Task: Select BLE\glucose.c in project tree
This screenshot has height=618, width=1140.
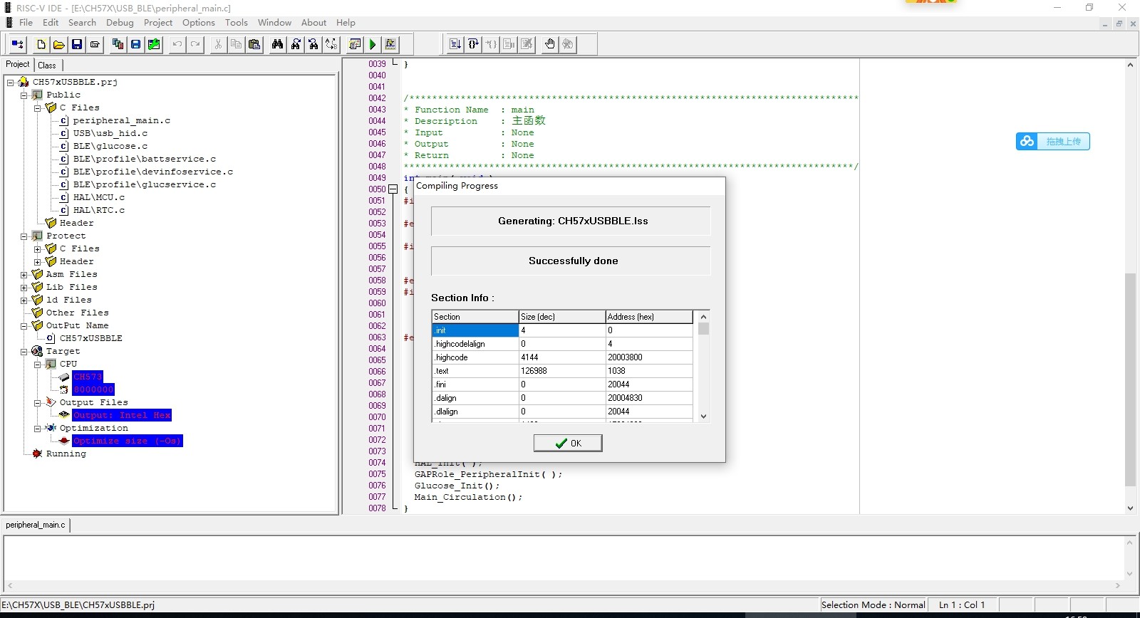Action: (x=110, y=146)
